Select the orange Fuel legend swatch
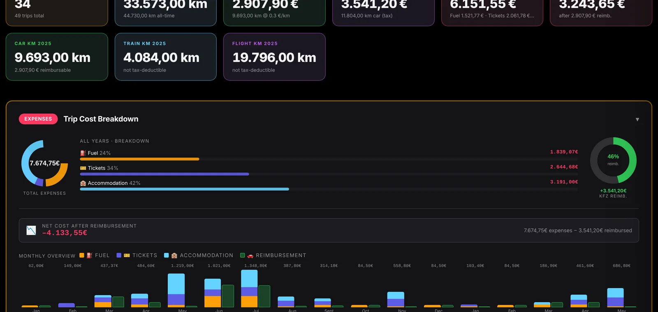Screen dimensions: 658x312 pos(82,255)
